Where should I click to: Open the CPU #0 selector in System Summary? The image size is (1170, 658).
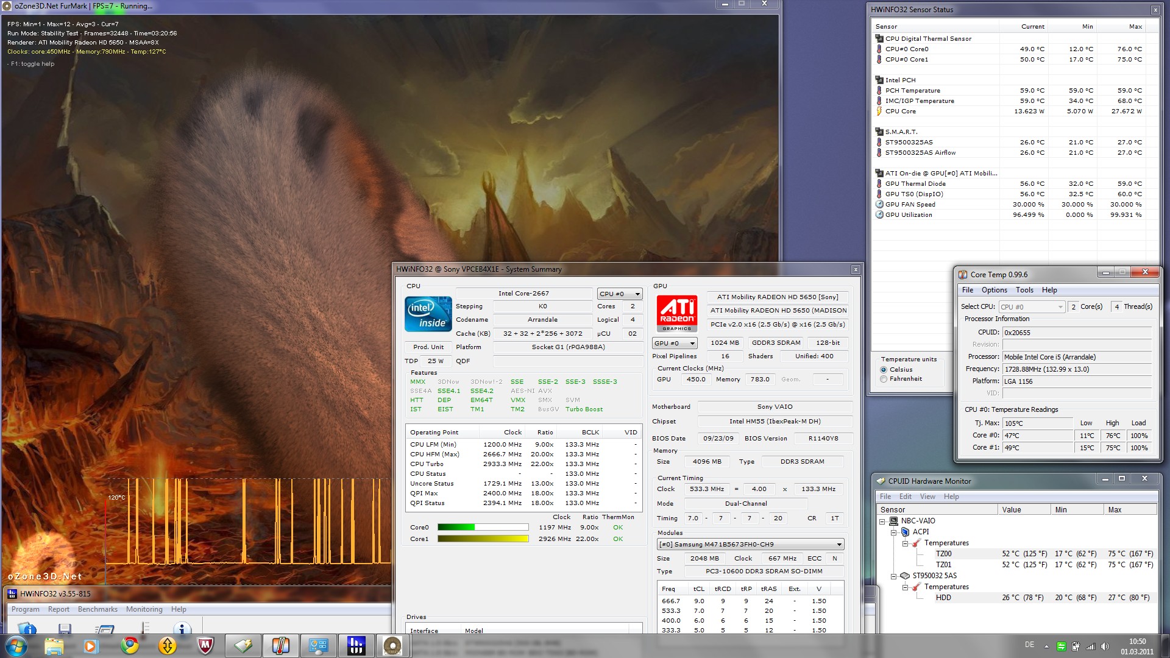[620, 294]
